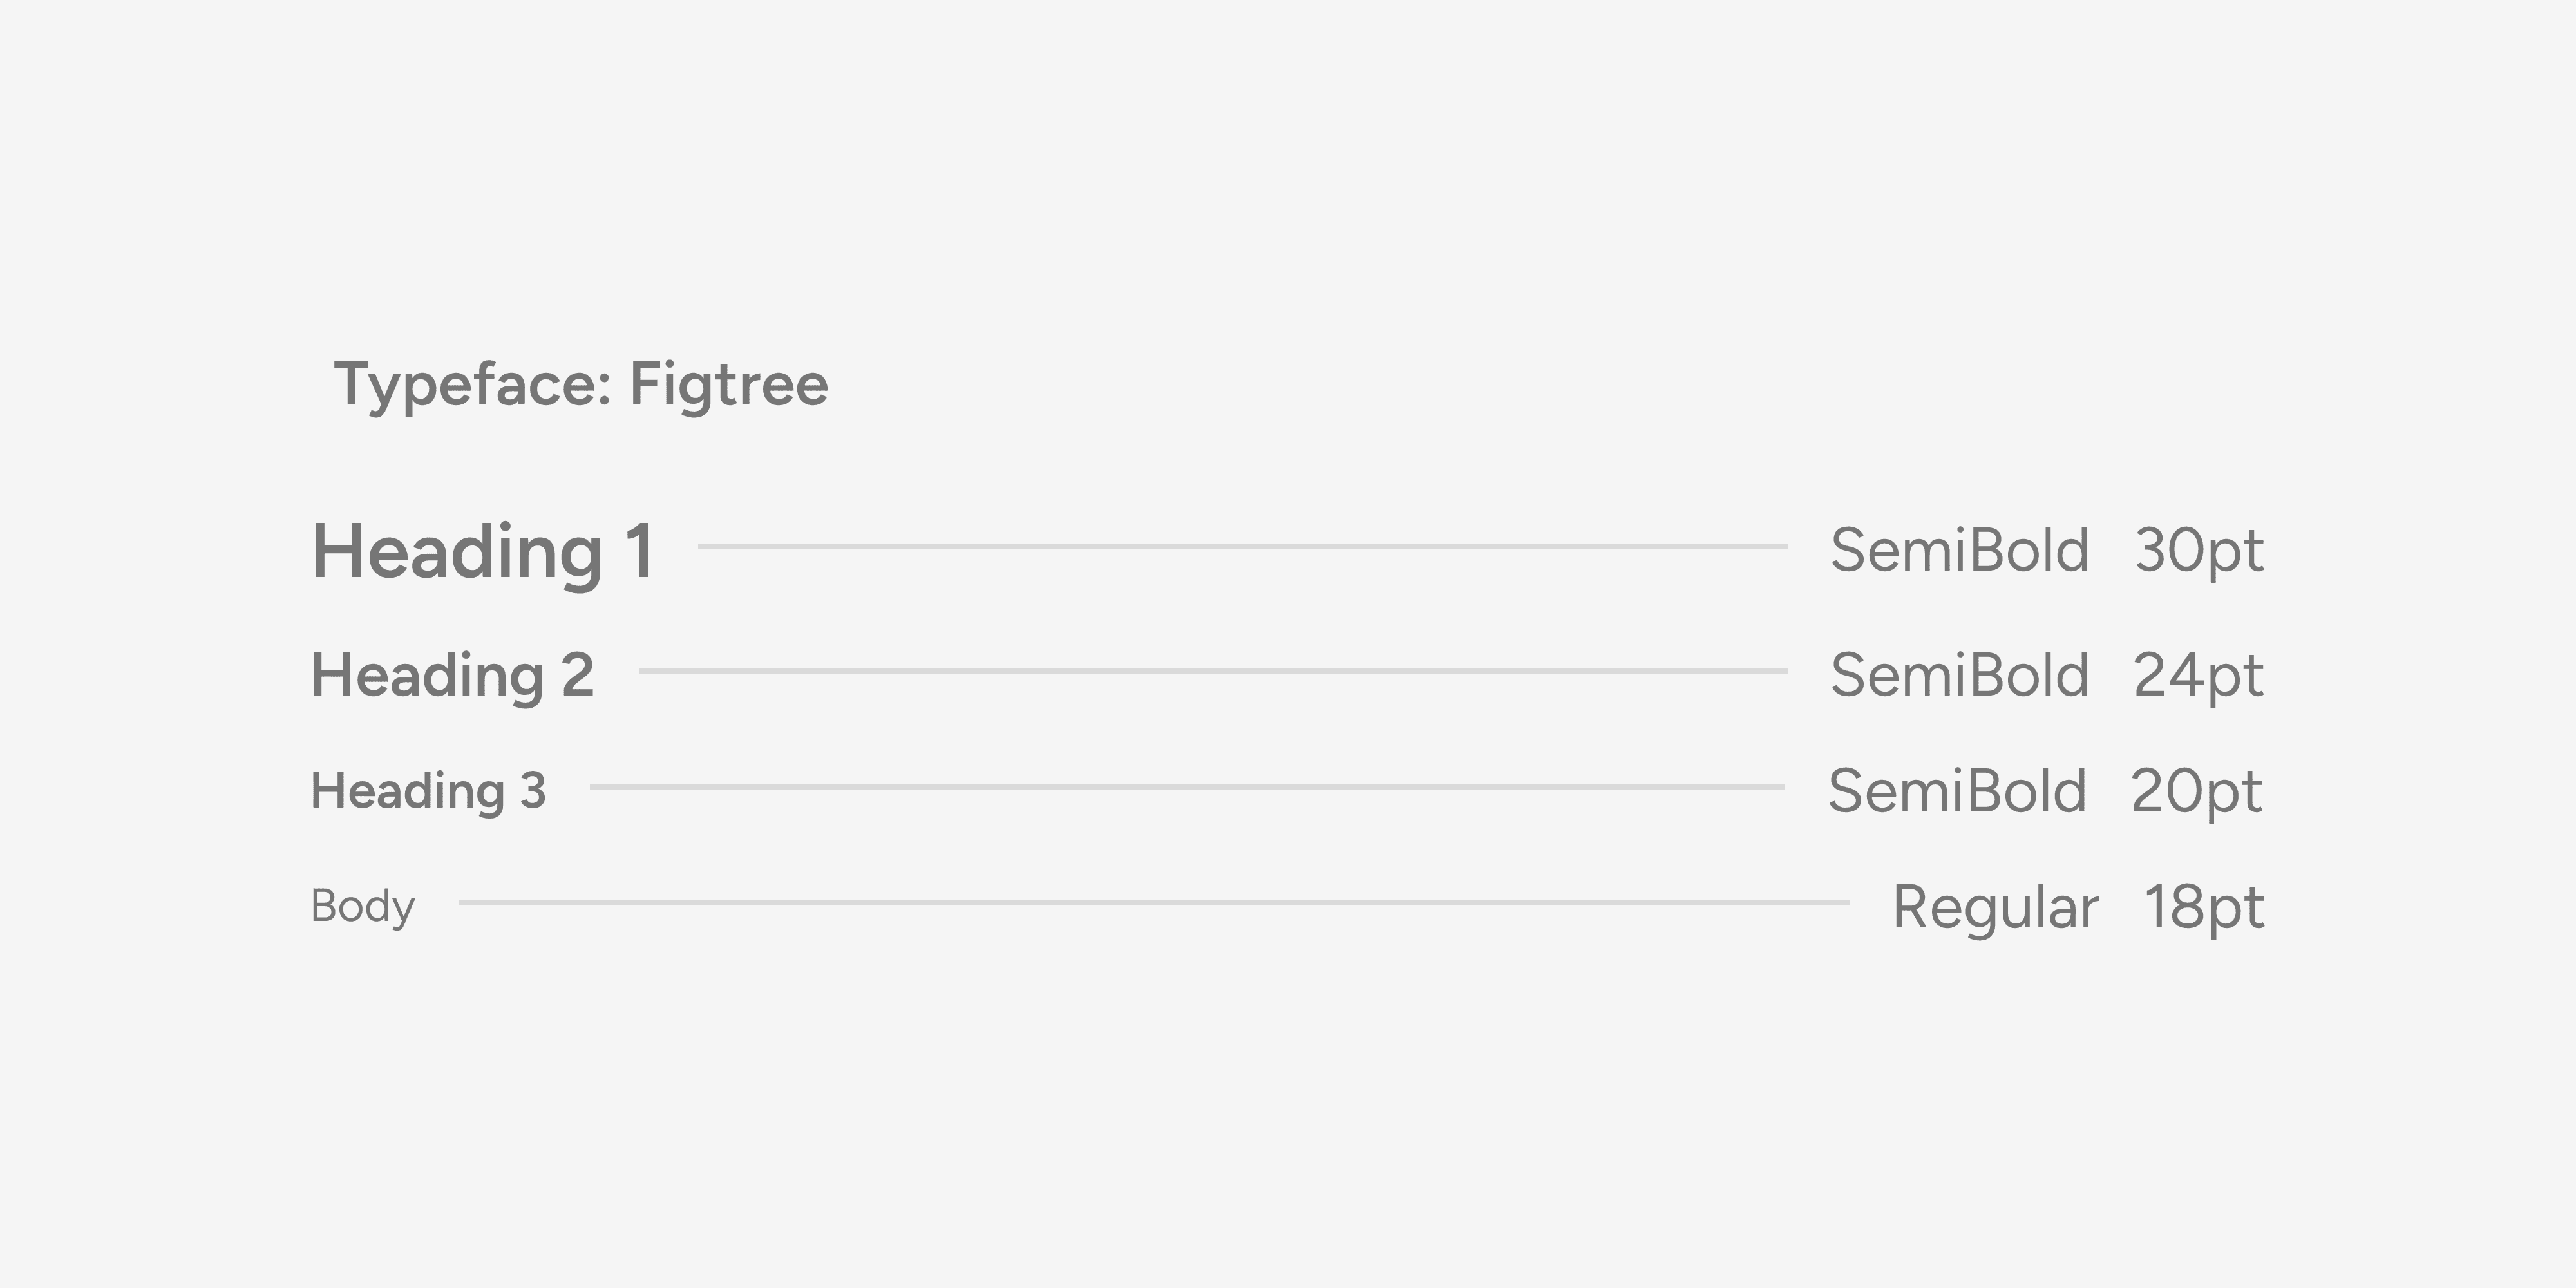2576x1288 pixels.
Task: Click the 24pt size label
Action: pos(2198,678)
